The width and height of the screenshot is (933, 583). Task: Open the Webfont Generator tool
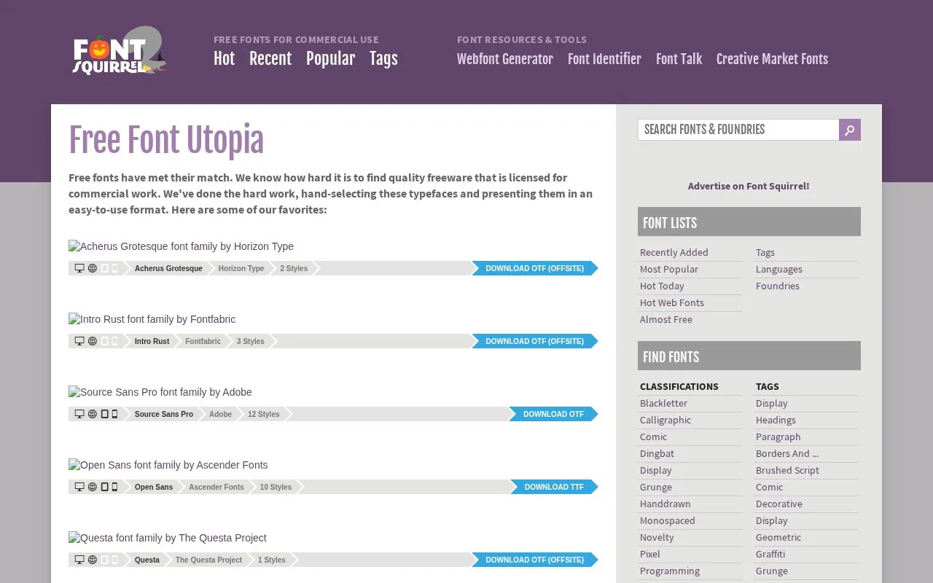coord(505,59)
